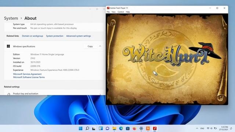The image size is (235, 132).
Task: Select Windows Feature Experience Pack text
Action: click(x=55, y=70)
